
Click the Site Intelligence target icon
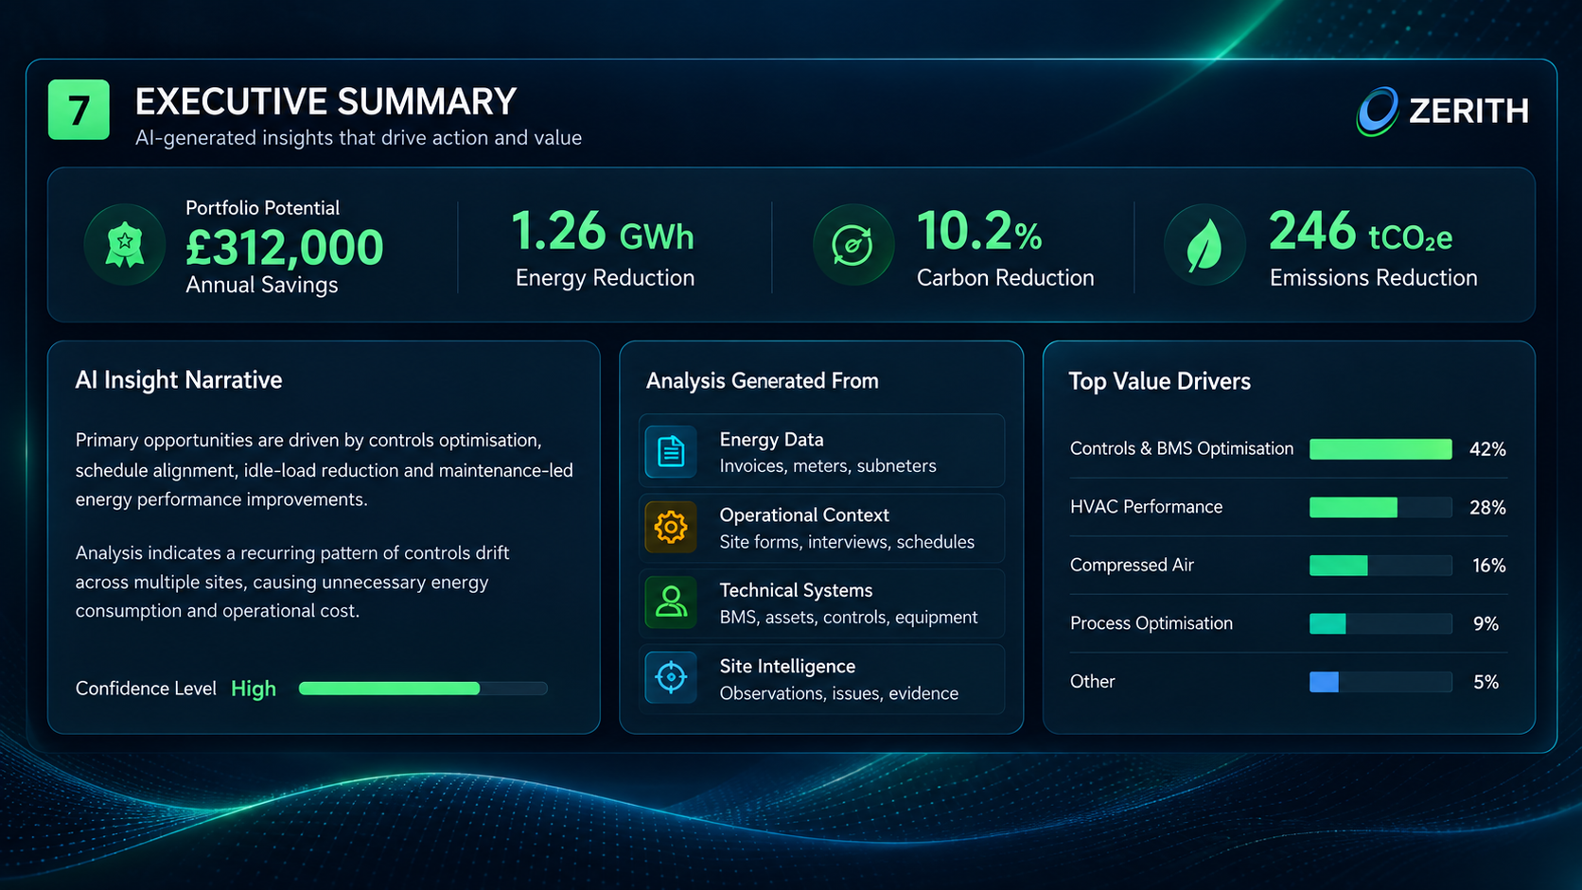point(671,677)
